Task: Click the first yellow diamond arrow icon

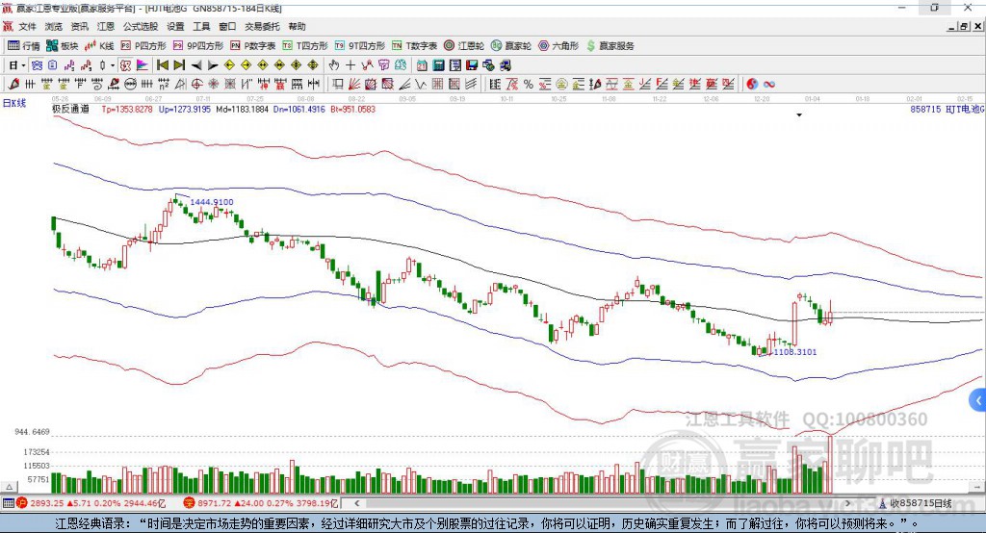Action: pyautogui.click(x=229, y=65)
